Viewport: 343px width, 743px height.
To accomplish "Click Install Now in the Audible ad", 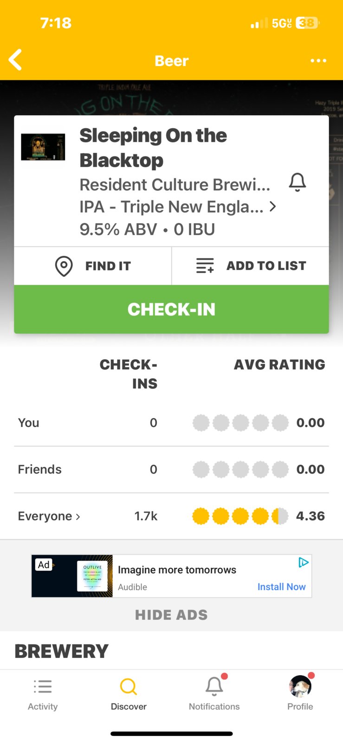I will click(x=281, y=587).
